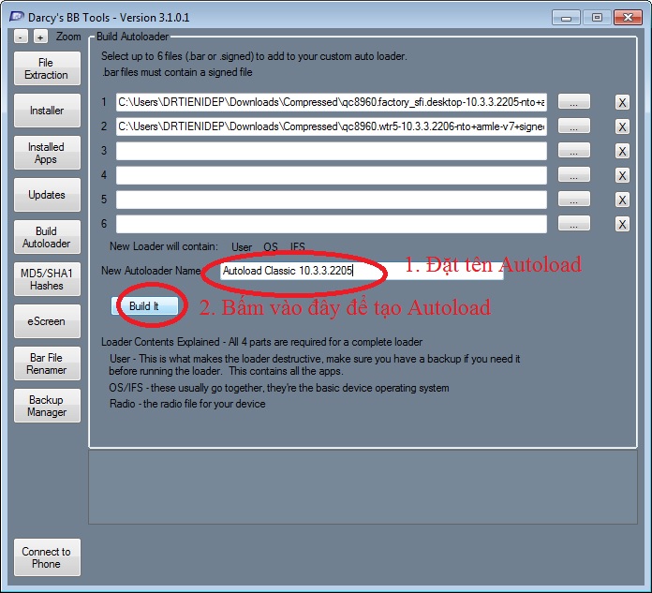Open the File Extraction section
The image size is (652, 593).
click(x=47, y=69)
